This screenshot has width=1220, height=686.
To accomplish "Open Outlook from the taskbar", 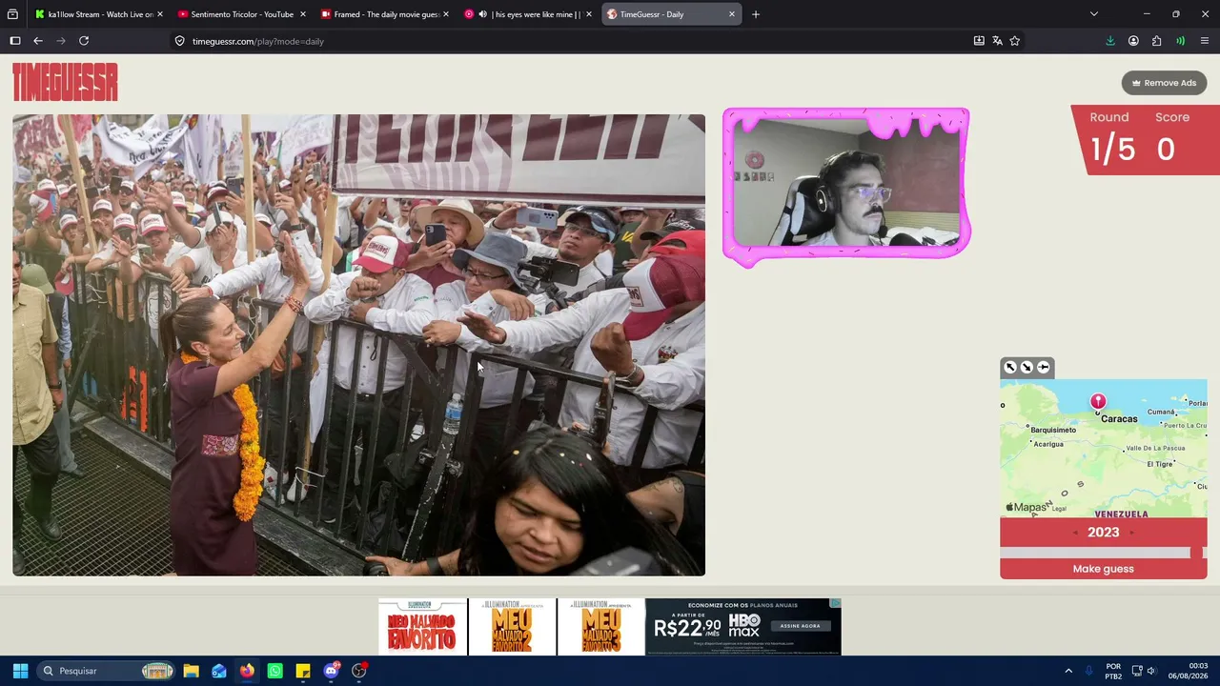I will pyautogui.click(x=219, y=671).
